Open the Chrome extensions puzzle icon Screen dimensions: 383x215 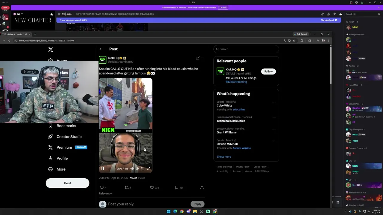point(302,41)
